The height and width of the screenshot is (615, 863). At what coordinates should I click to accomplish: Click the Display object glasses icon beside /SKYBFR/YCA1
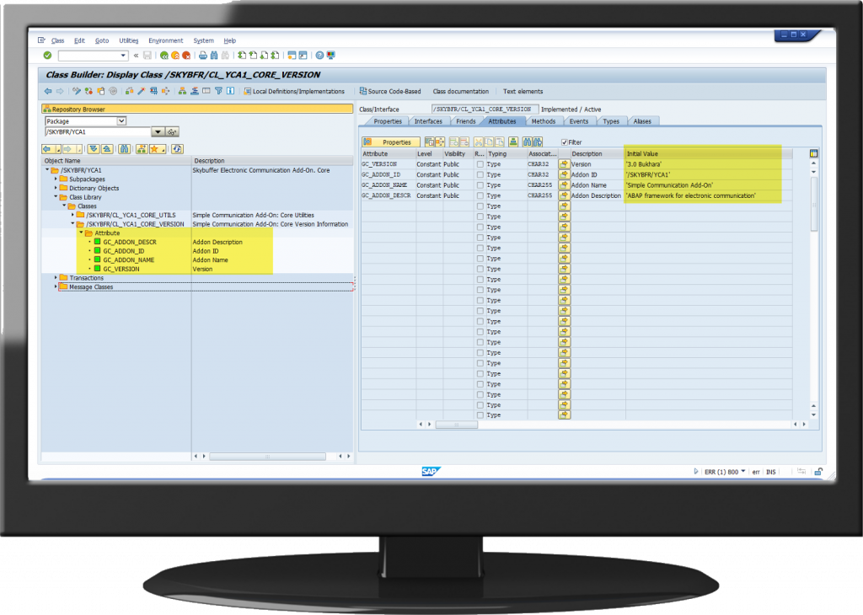pos(172,132)
